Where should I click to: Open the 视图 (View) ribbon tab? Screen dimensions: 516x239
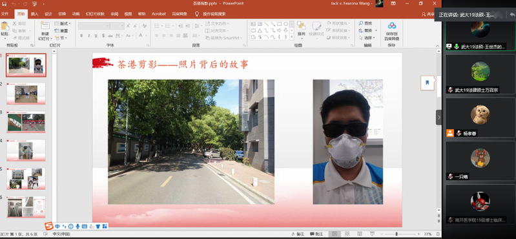coord(128,14)
